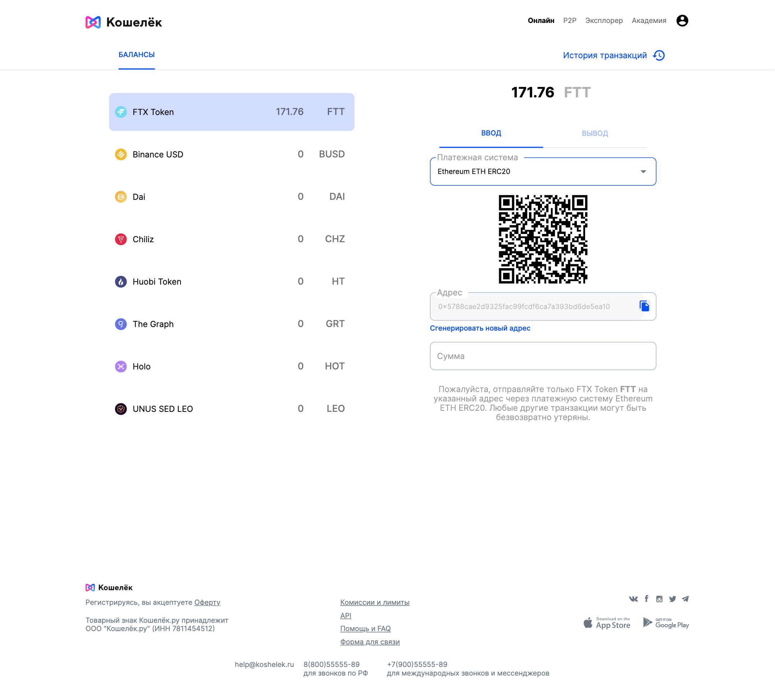Click the Кошелёк logo in header
The width and height of the screenshot is (775, 690).
coord(124,22)
